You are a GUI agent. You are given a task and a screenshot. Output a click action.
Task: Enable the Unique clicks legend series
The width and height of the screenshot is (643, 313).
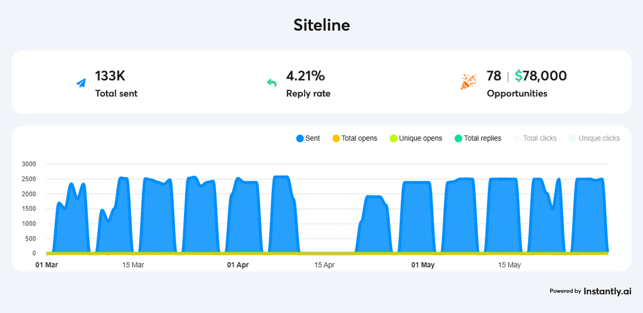coord(595,139)
